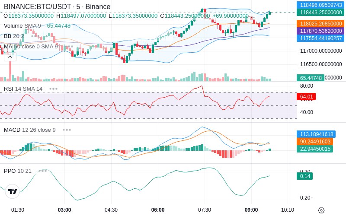Viewport: 346px width, 216px height.
Task: Click histogram value label 22.94450015
Action: [x=315, y=149]
